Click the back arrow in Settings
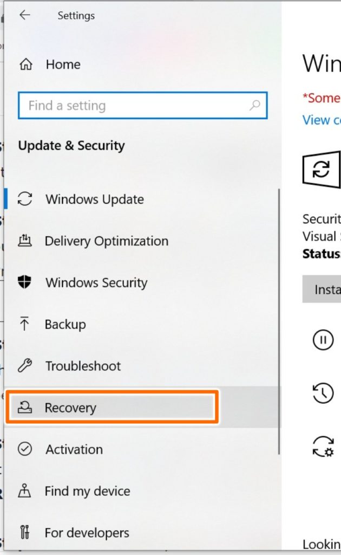This screenshot has width=341, height=555. pos(24,15)
